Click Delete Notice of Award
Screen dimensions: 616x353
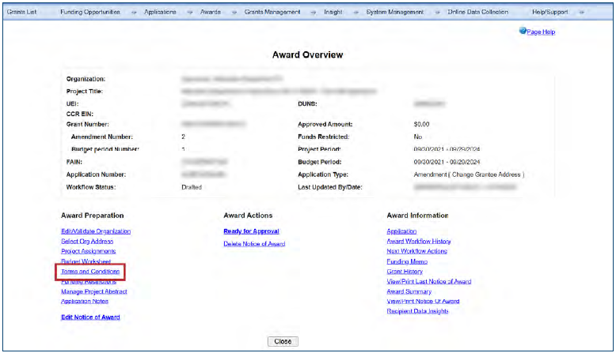click(x=254, y=244)
